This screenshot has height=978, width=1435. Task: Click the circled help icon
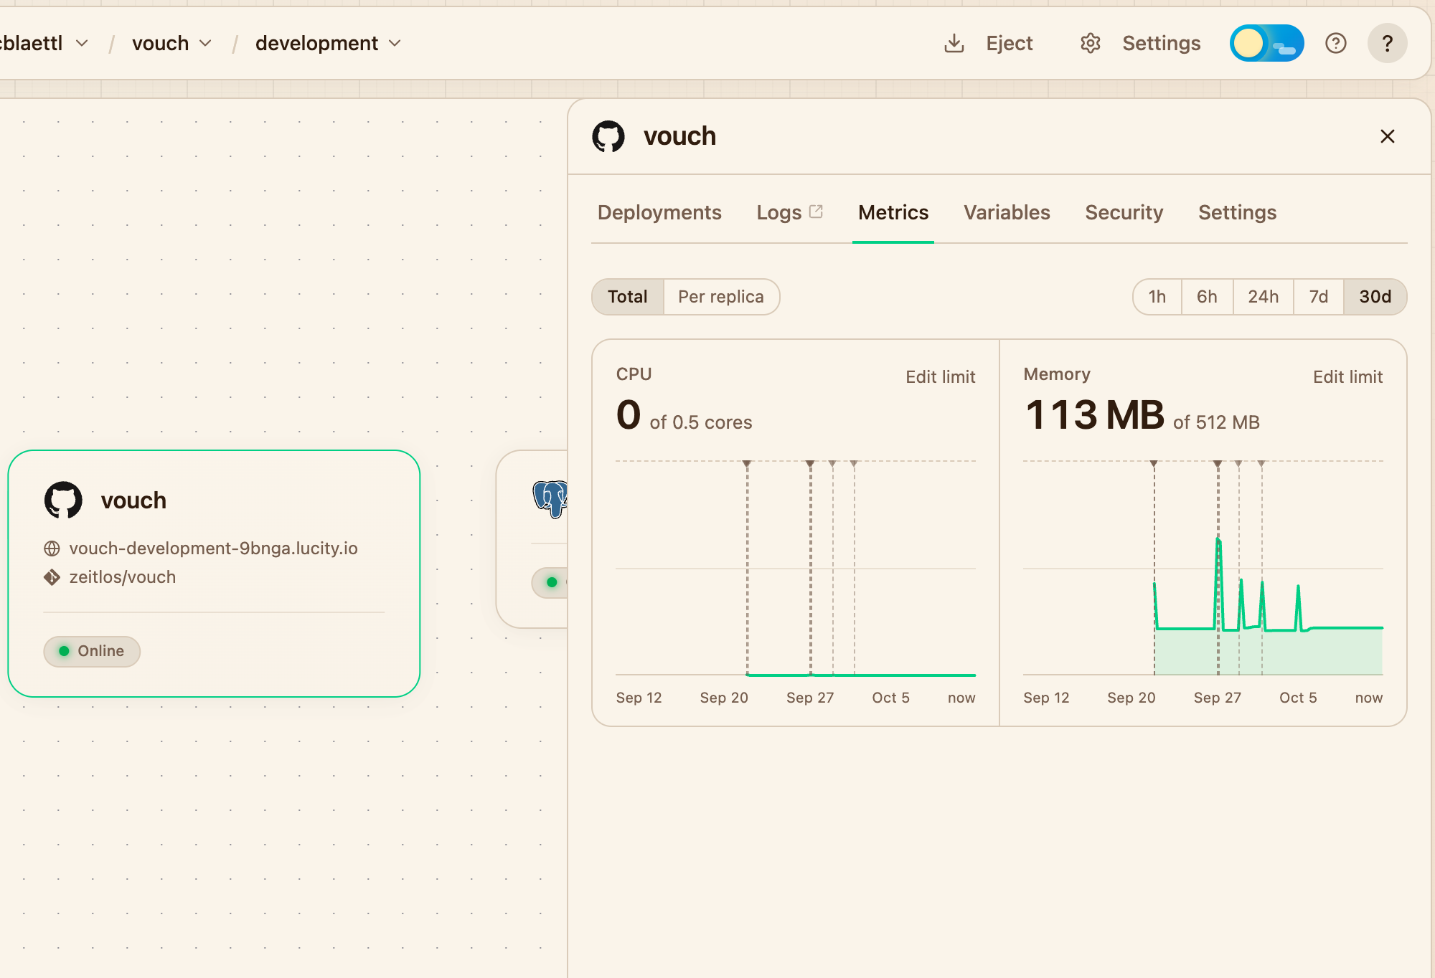pyautogui.click(x=1336, y=44)
